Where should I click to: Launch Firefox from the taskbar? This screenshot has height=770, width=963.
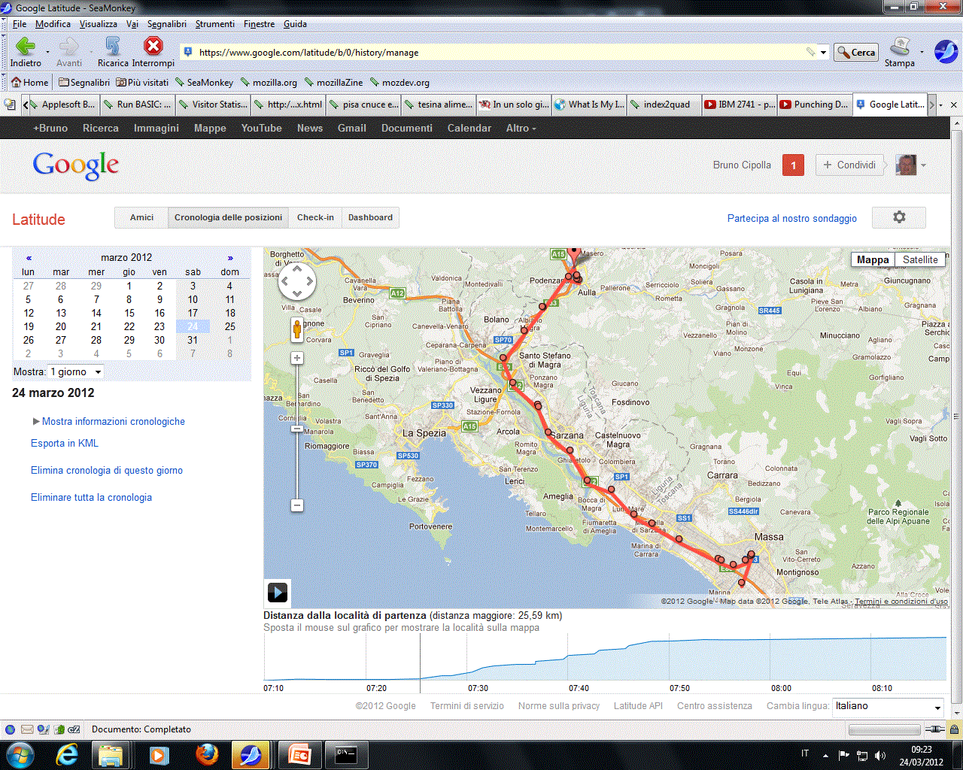click(207, 754)
